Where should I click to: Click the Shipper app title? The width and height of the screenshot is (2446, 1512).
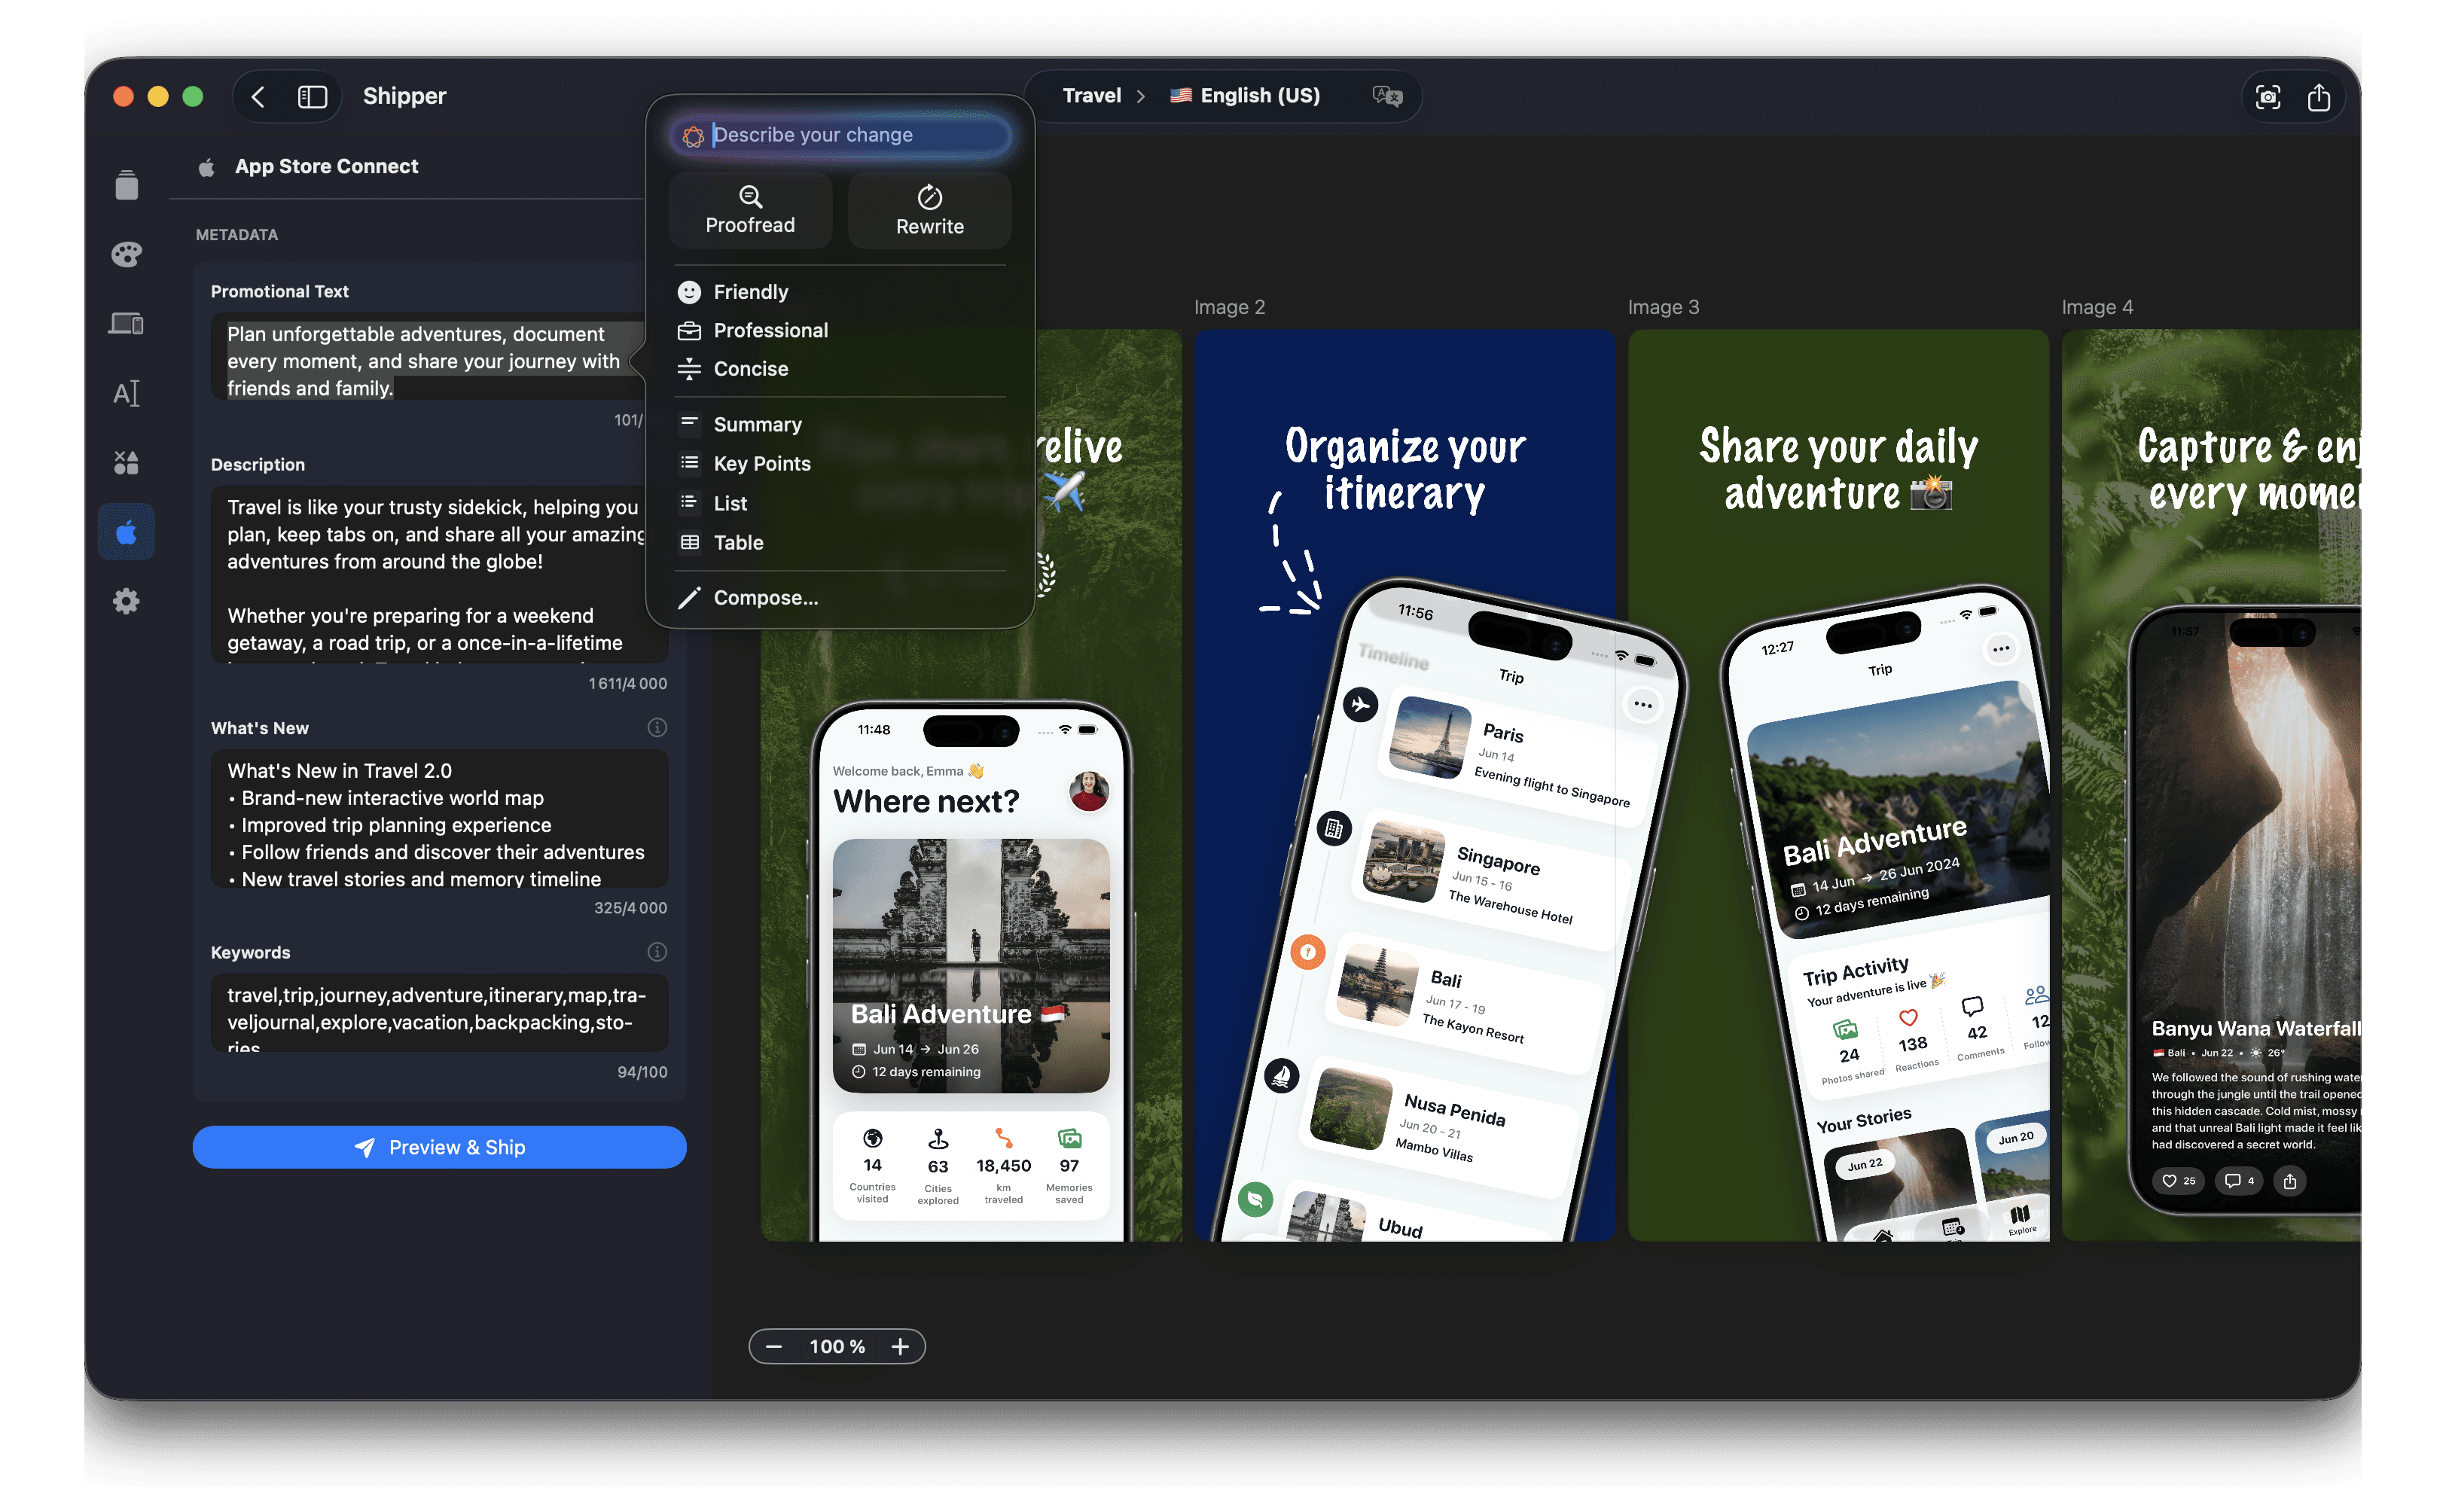[404, 96]
